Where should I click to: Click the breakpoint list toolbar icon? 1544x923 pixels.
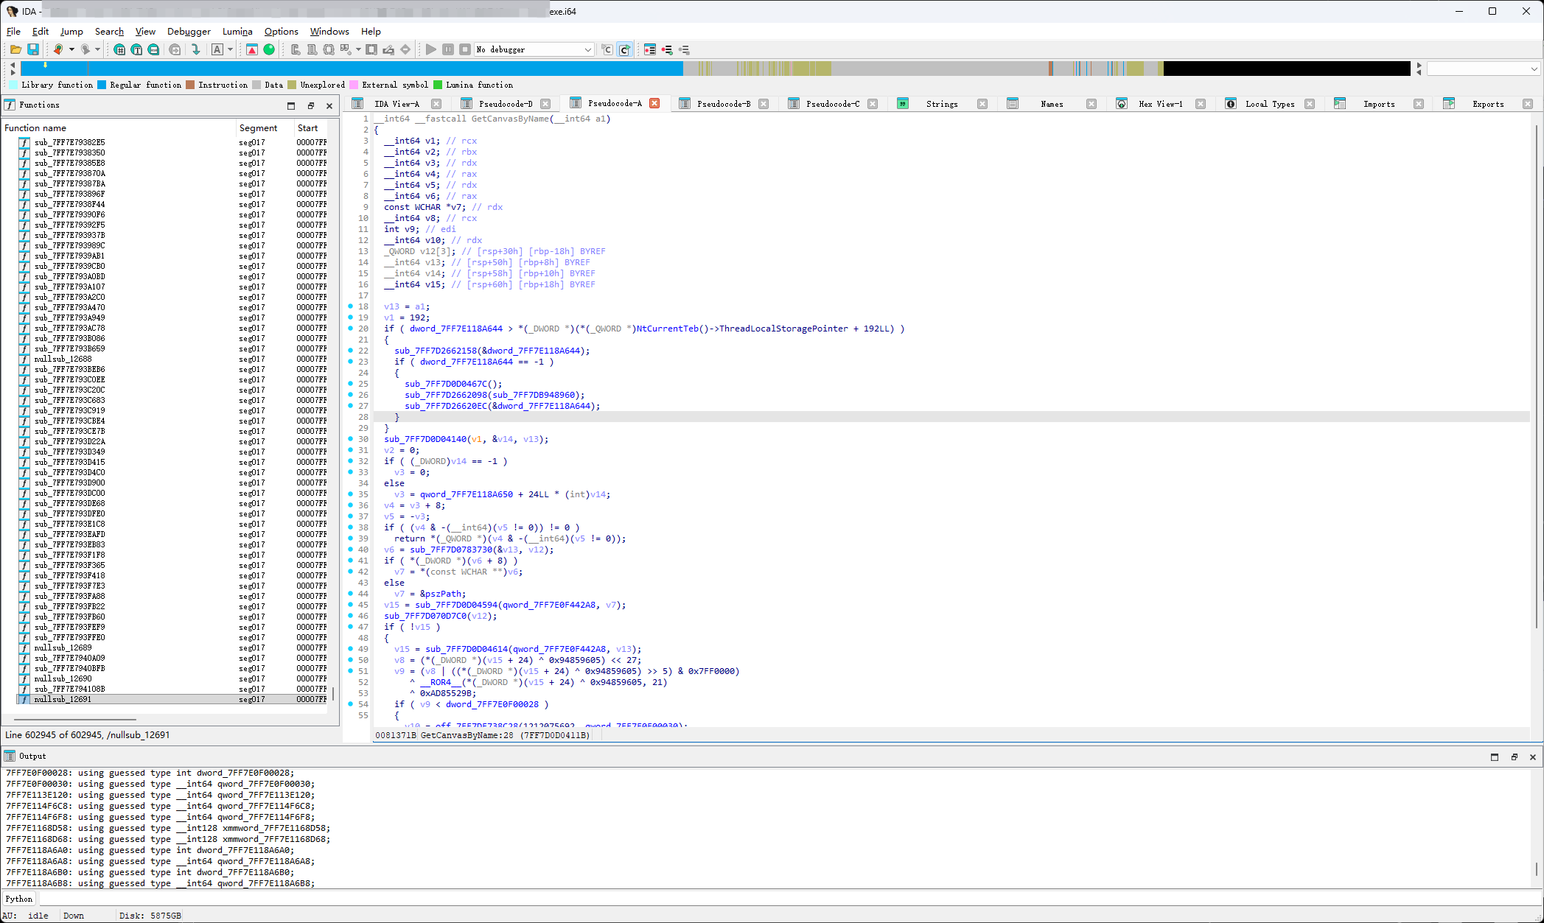(650, 49)
